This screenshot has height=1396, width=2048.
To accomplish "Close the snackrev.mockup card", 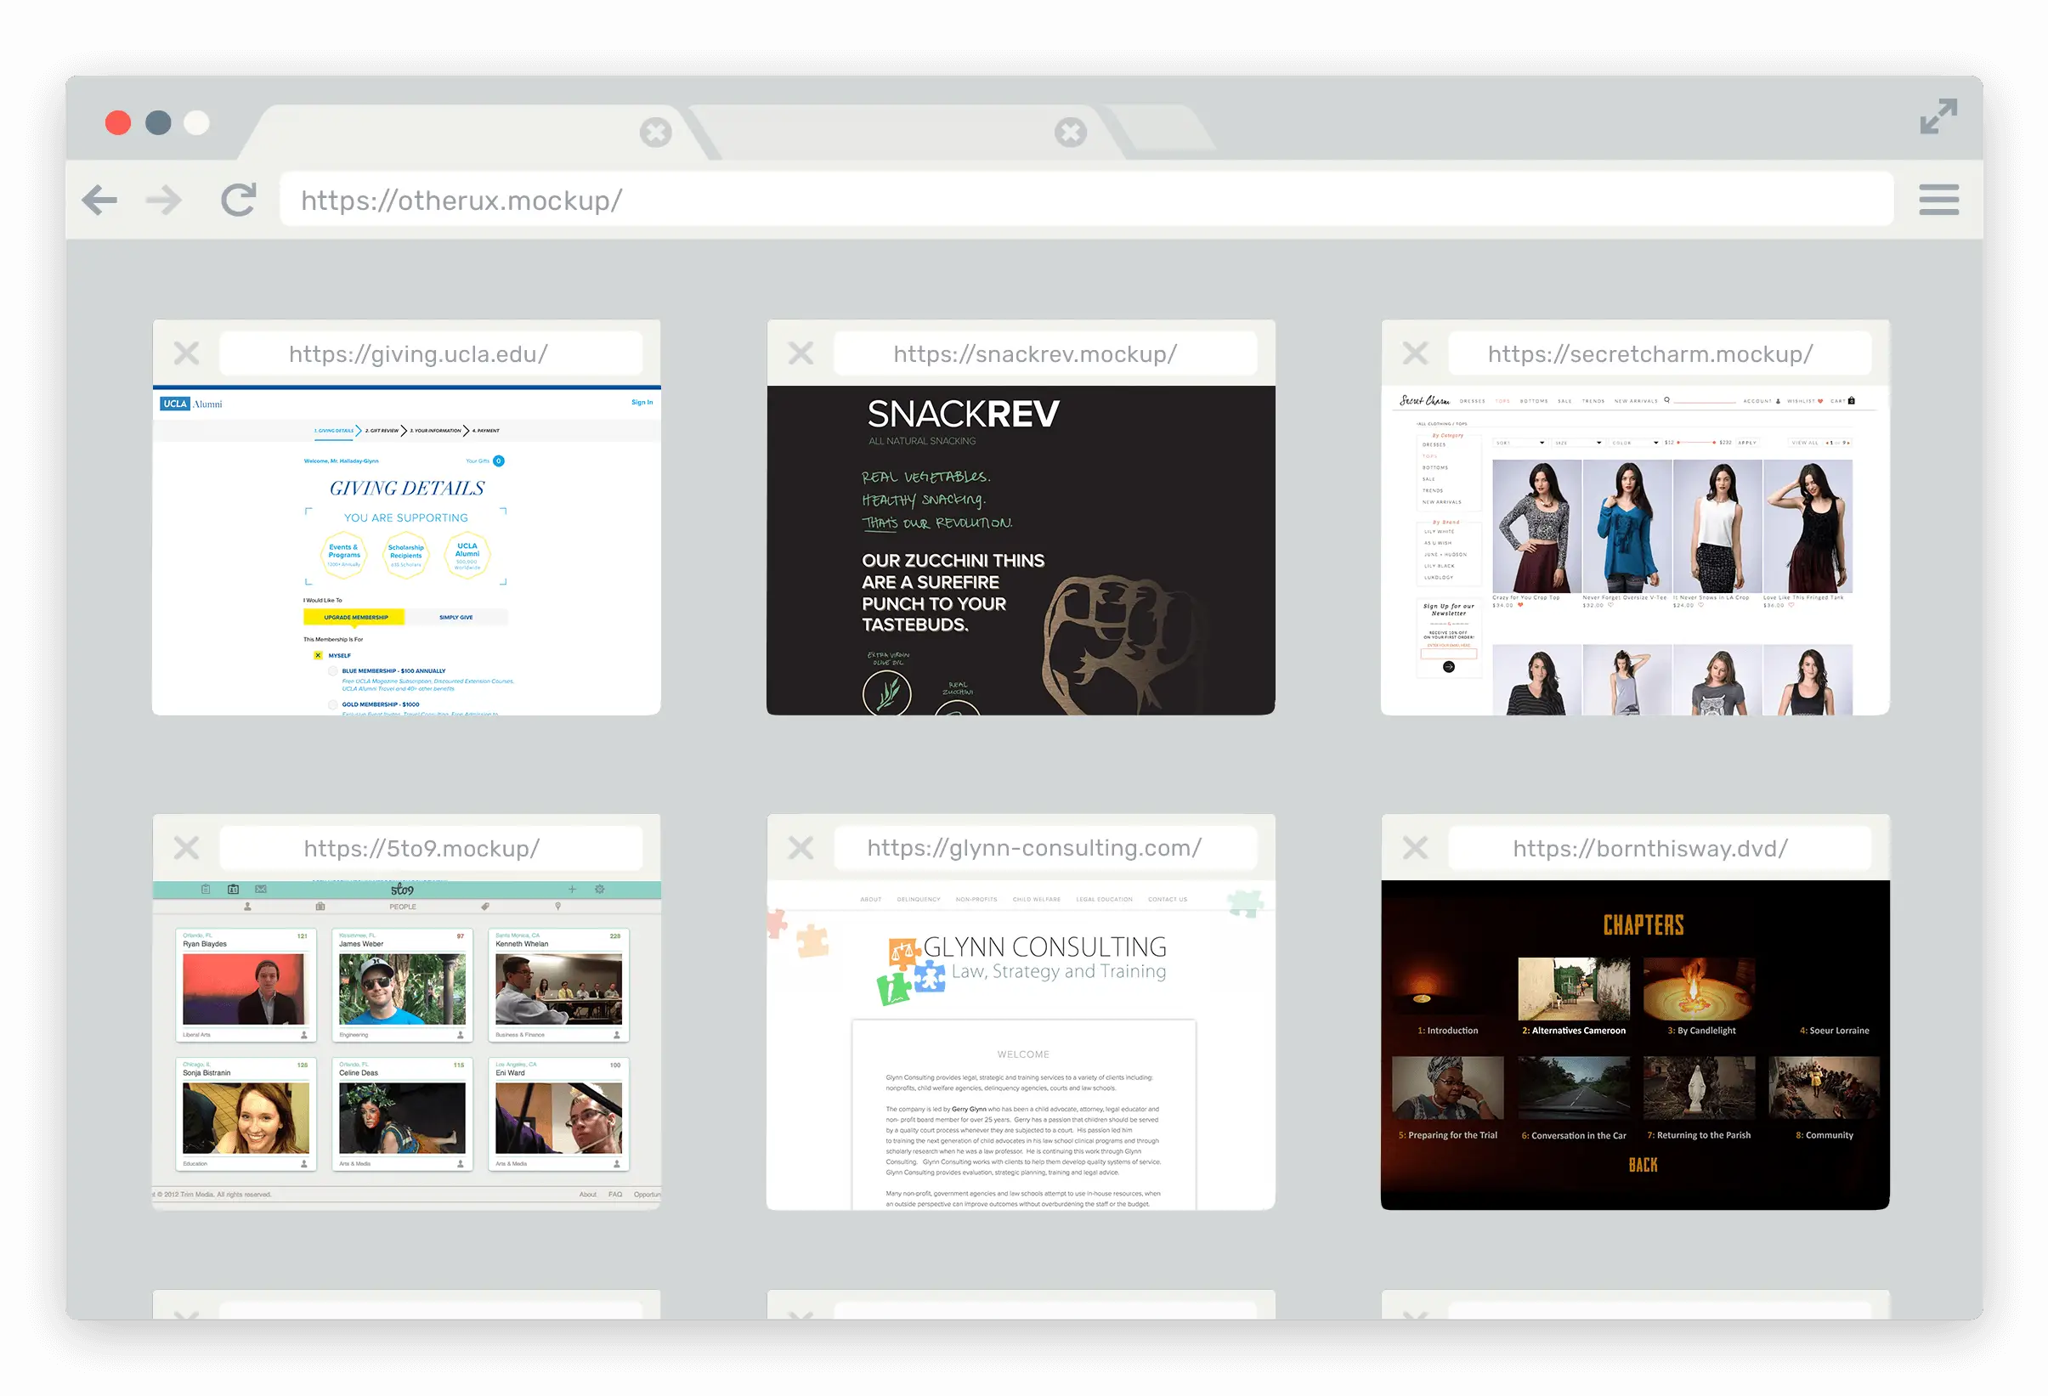I will click(x=801, y=353).
